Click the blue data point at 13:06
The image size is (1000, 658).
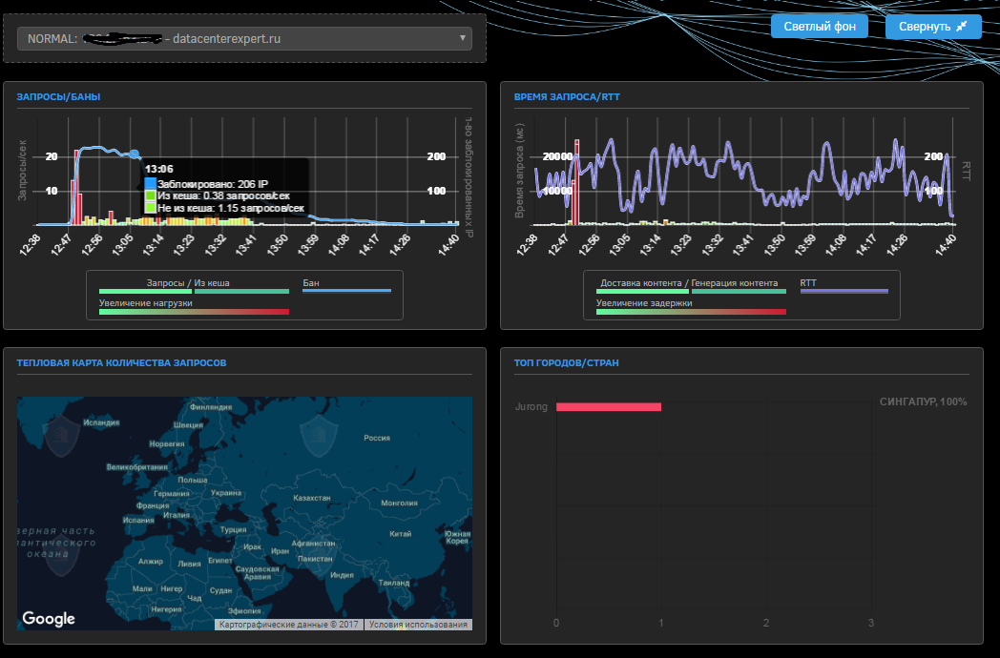click(x=134, y=154)
